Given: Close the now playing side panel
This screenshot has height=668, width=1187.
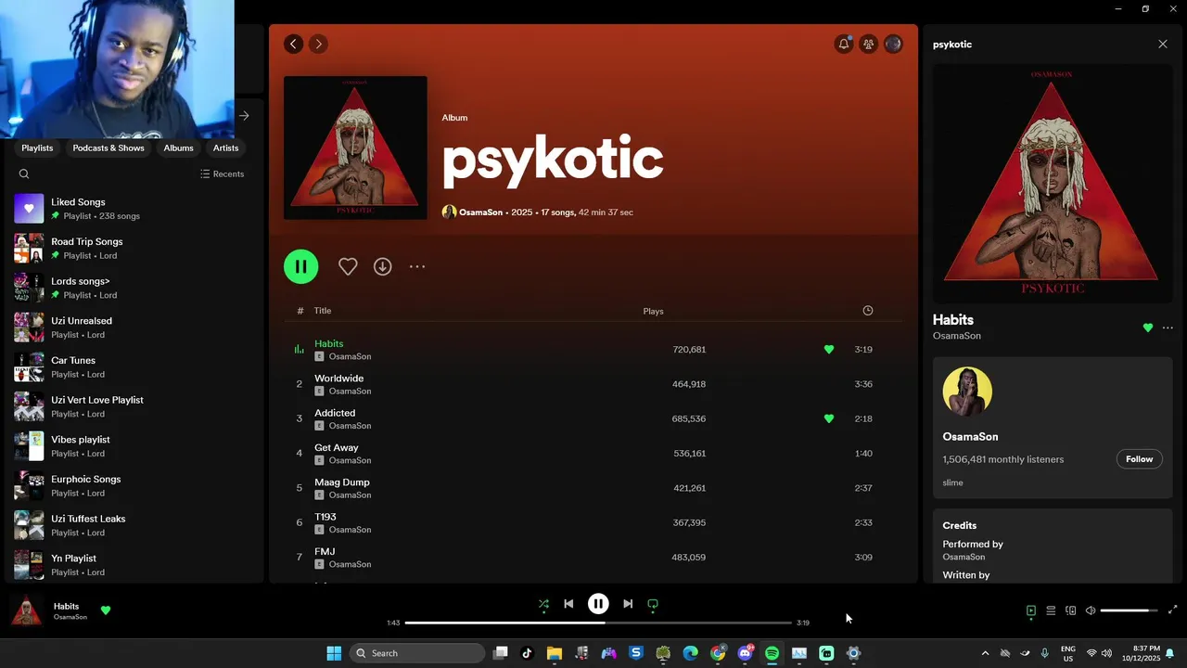Looking at the screenshot, I should pos(1163,44).
